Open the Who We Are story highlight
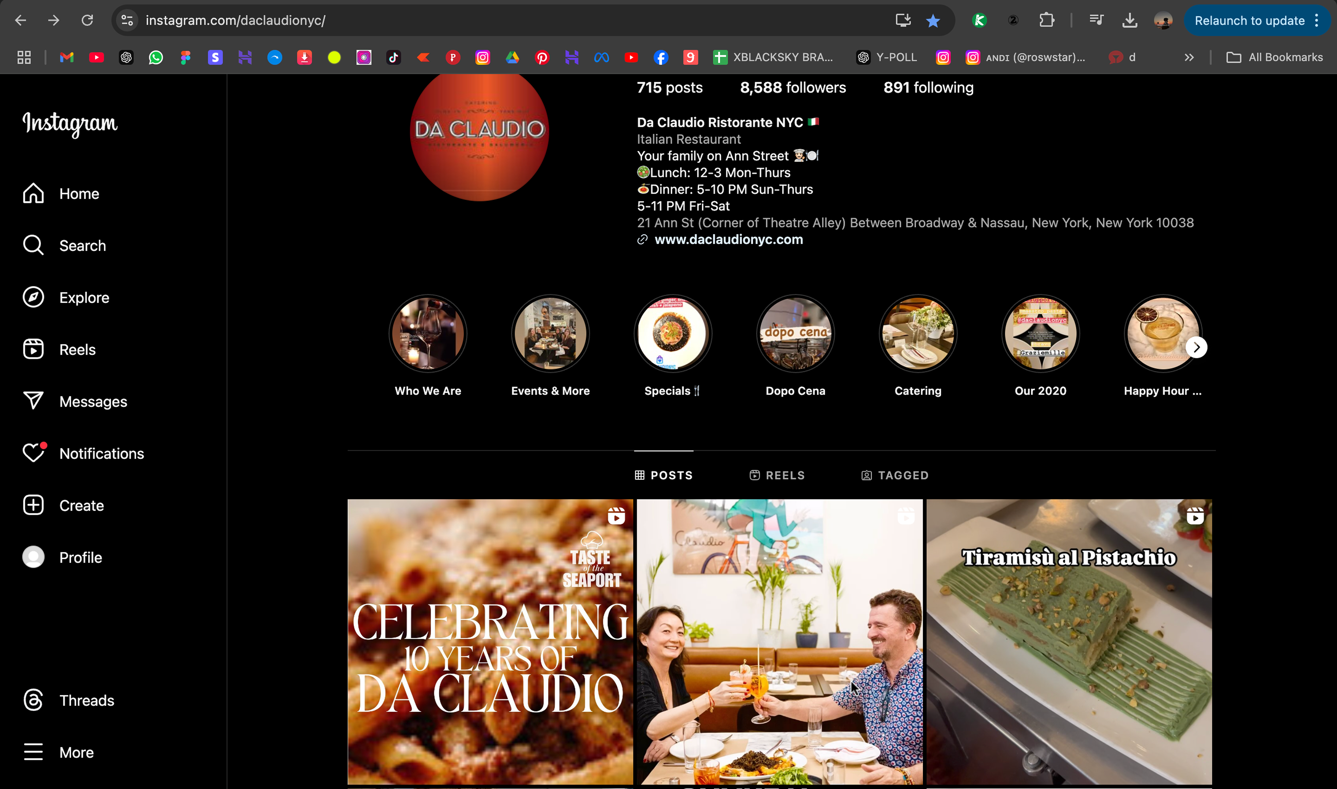The image size is (1337, 789). coord(428,346)
